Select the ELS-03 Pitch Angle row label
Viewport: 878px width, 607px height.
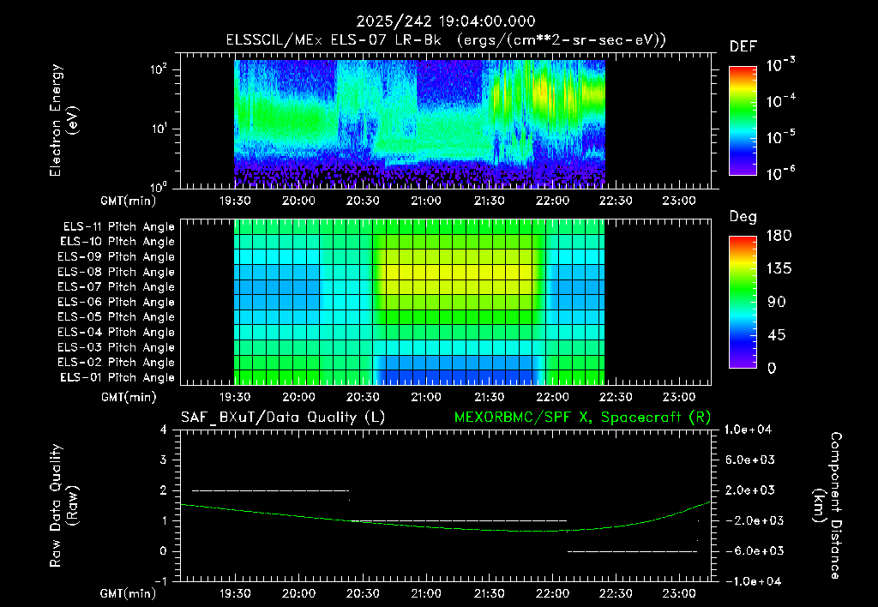click(117, 348)
